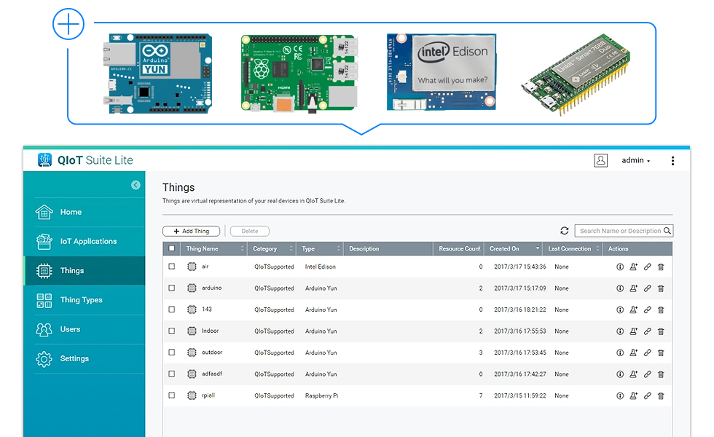Click the share user icon for arduino
This screenshot has width=714, height=437.
(633, 288)
